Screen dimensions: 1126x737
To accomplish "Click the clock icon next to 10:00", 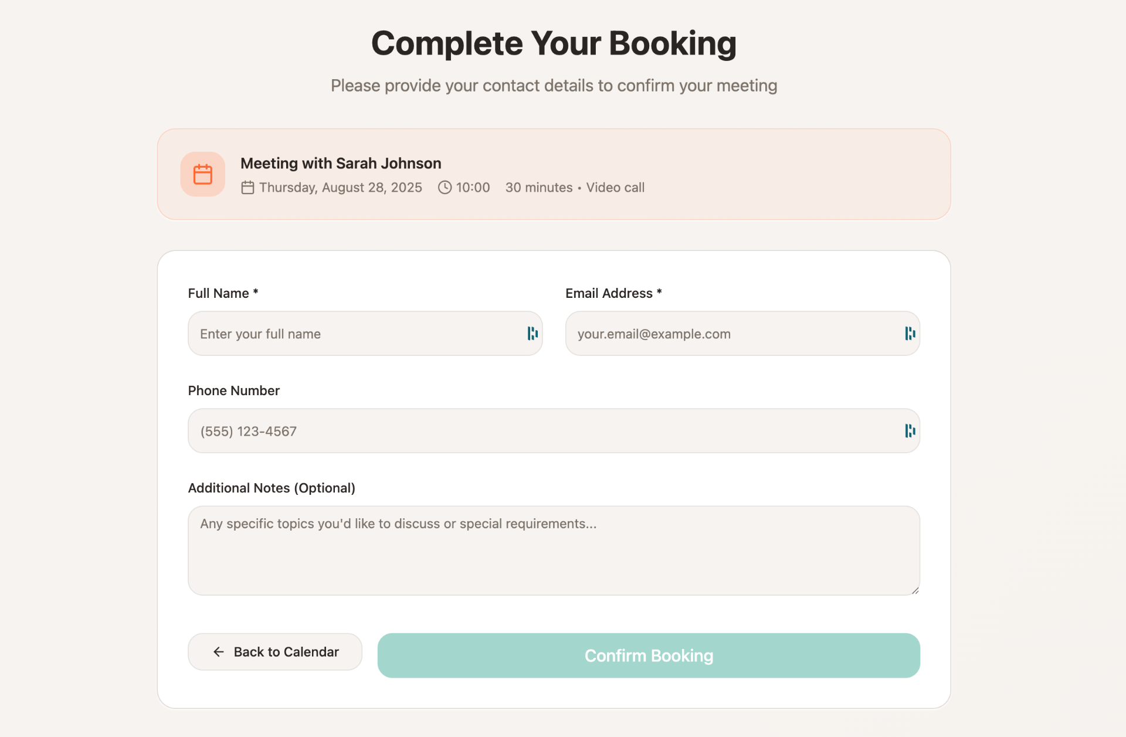I will click(445, 188).
